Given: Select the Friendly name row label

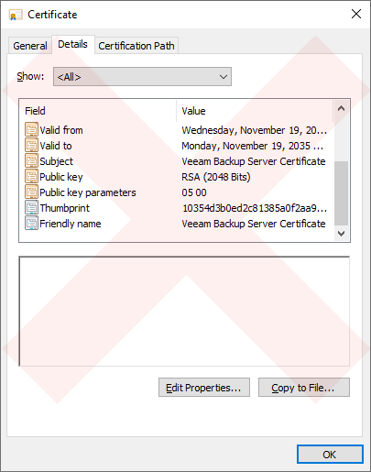Looking at the screenshot, I should [71, 224].
